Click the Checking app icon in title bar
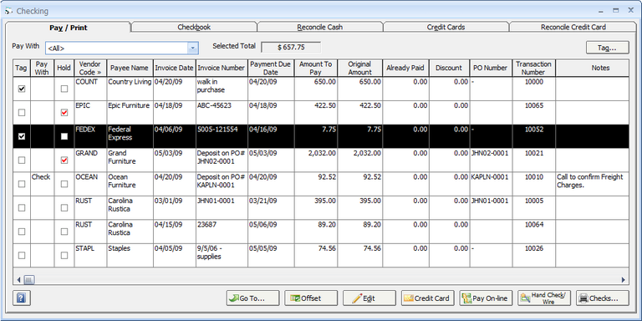This screenshot has height=321, width=642. 9,11
